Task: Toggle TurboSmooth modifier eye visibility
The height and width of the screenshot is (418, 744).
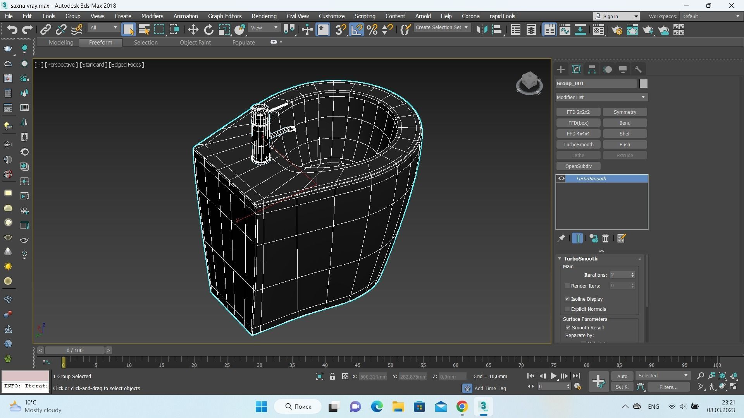Action: pos(561,178)
